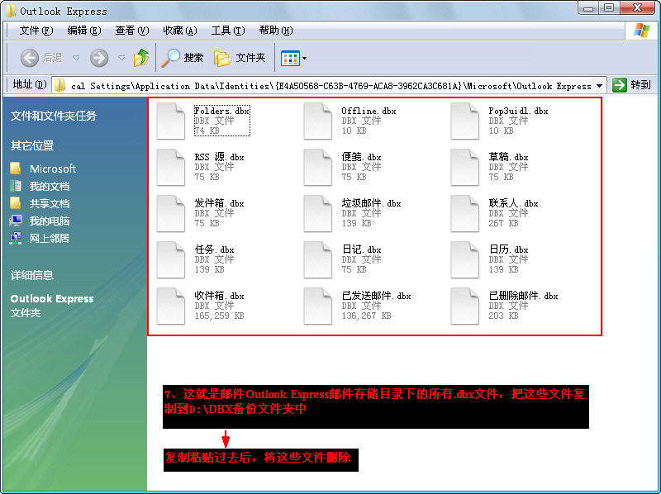Screen dimensions: 661x494
Task: Select the 已删除邮件.dbx file icon
Action: (x=465, y=306)
